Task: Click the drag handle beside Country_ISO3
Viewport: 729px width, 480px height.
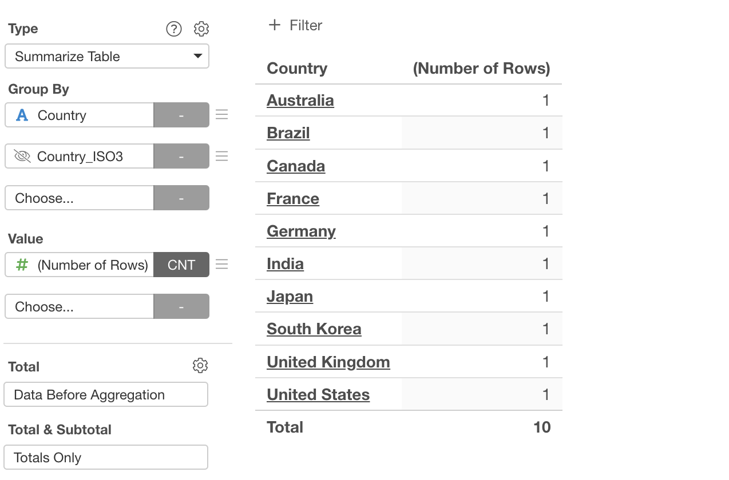Action: (x=222, y=156)
